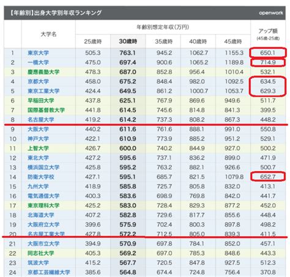Open the 京都工芸繊維大学 link
Image resolution: width=290 pixels, height=277 pixels.
pos(49,272)
